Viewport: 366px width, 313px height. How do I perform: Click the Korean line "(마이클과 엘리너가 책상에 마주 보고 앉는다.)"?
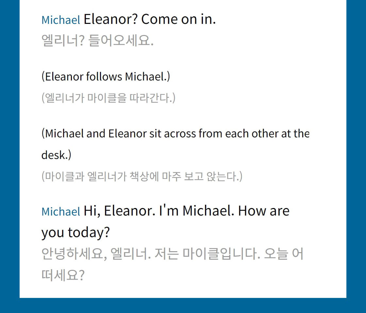click(x=142, y=177)
